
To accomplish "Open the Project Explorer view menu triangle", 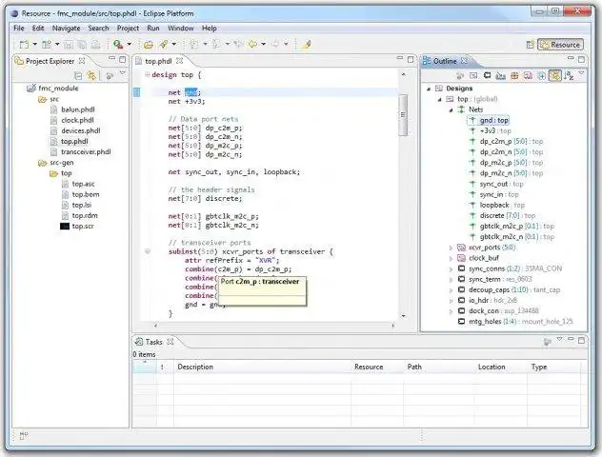I will click(x=123, y=73).
